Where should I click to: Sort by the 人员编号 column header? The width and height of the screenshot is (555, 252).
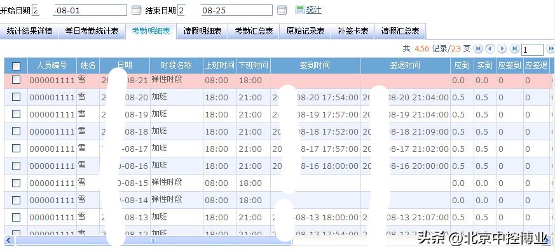point(52,65)
